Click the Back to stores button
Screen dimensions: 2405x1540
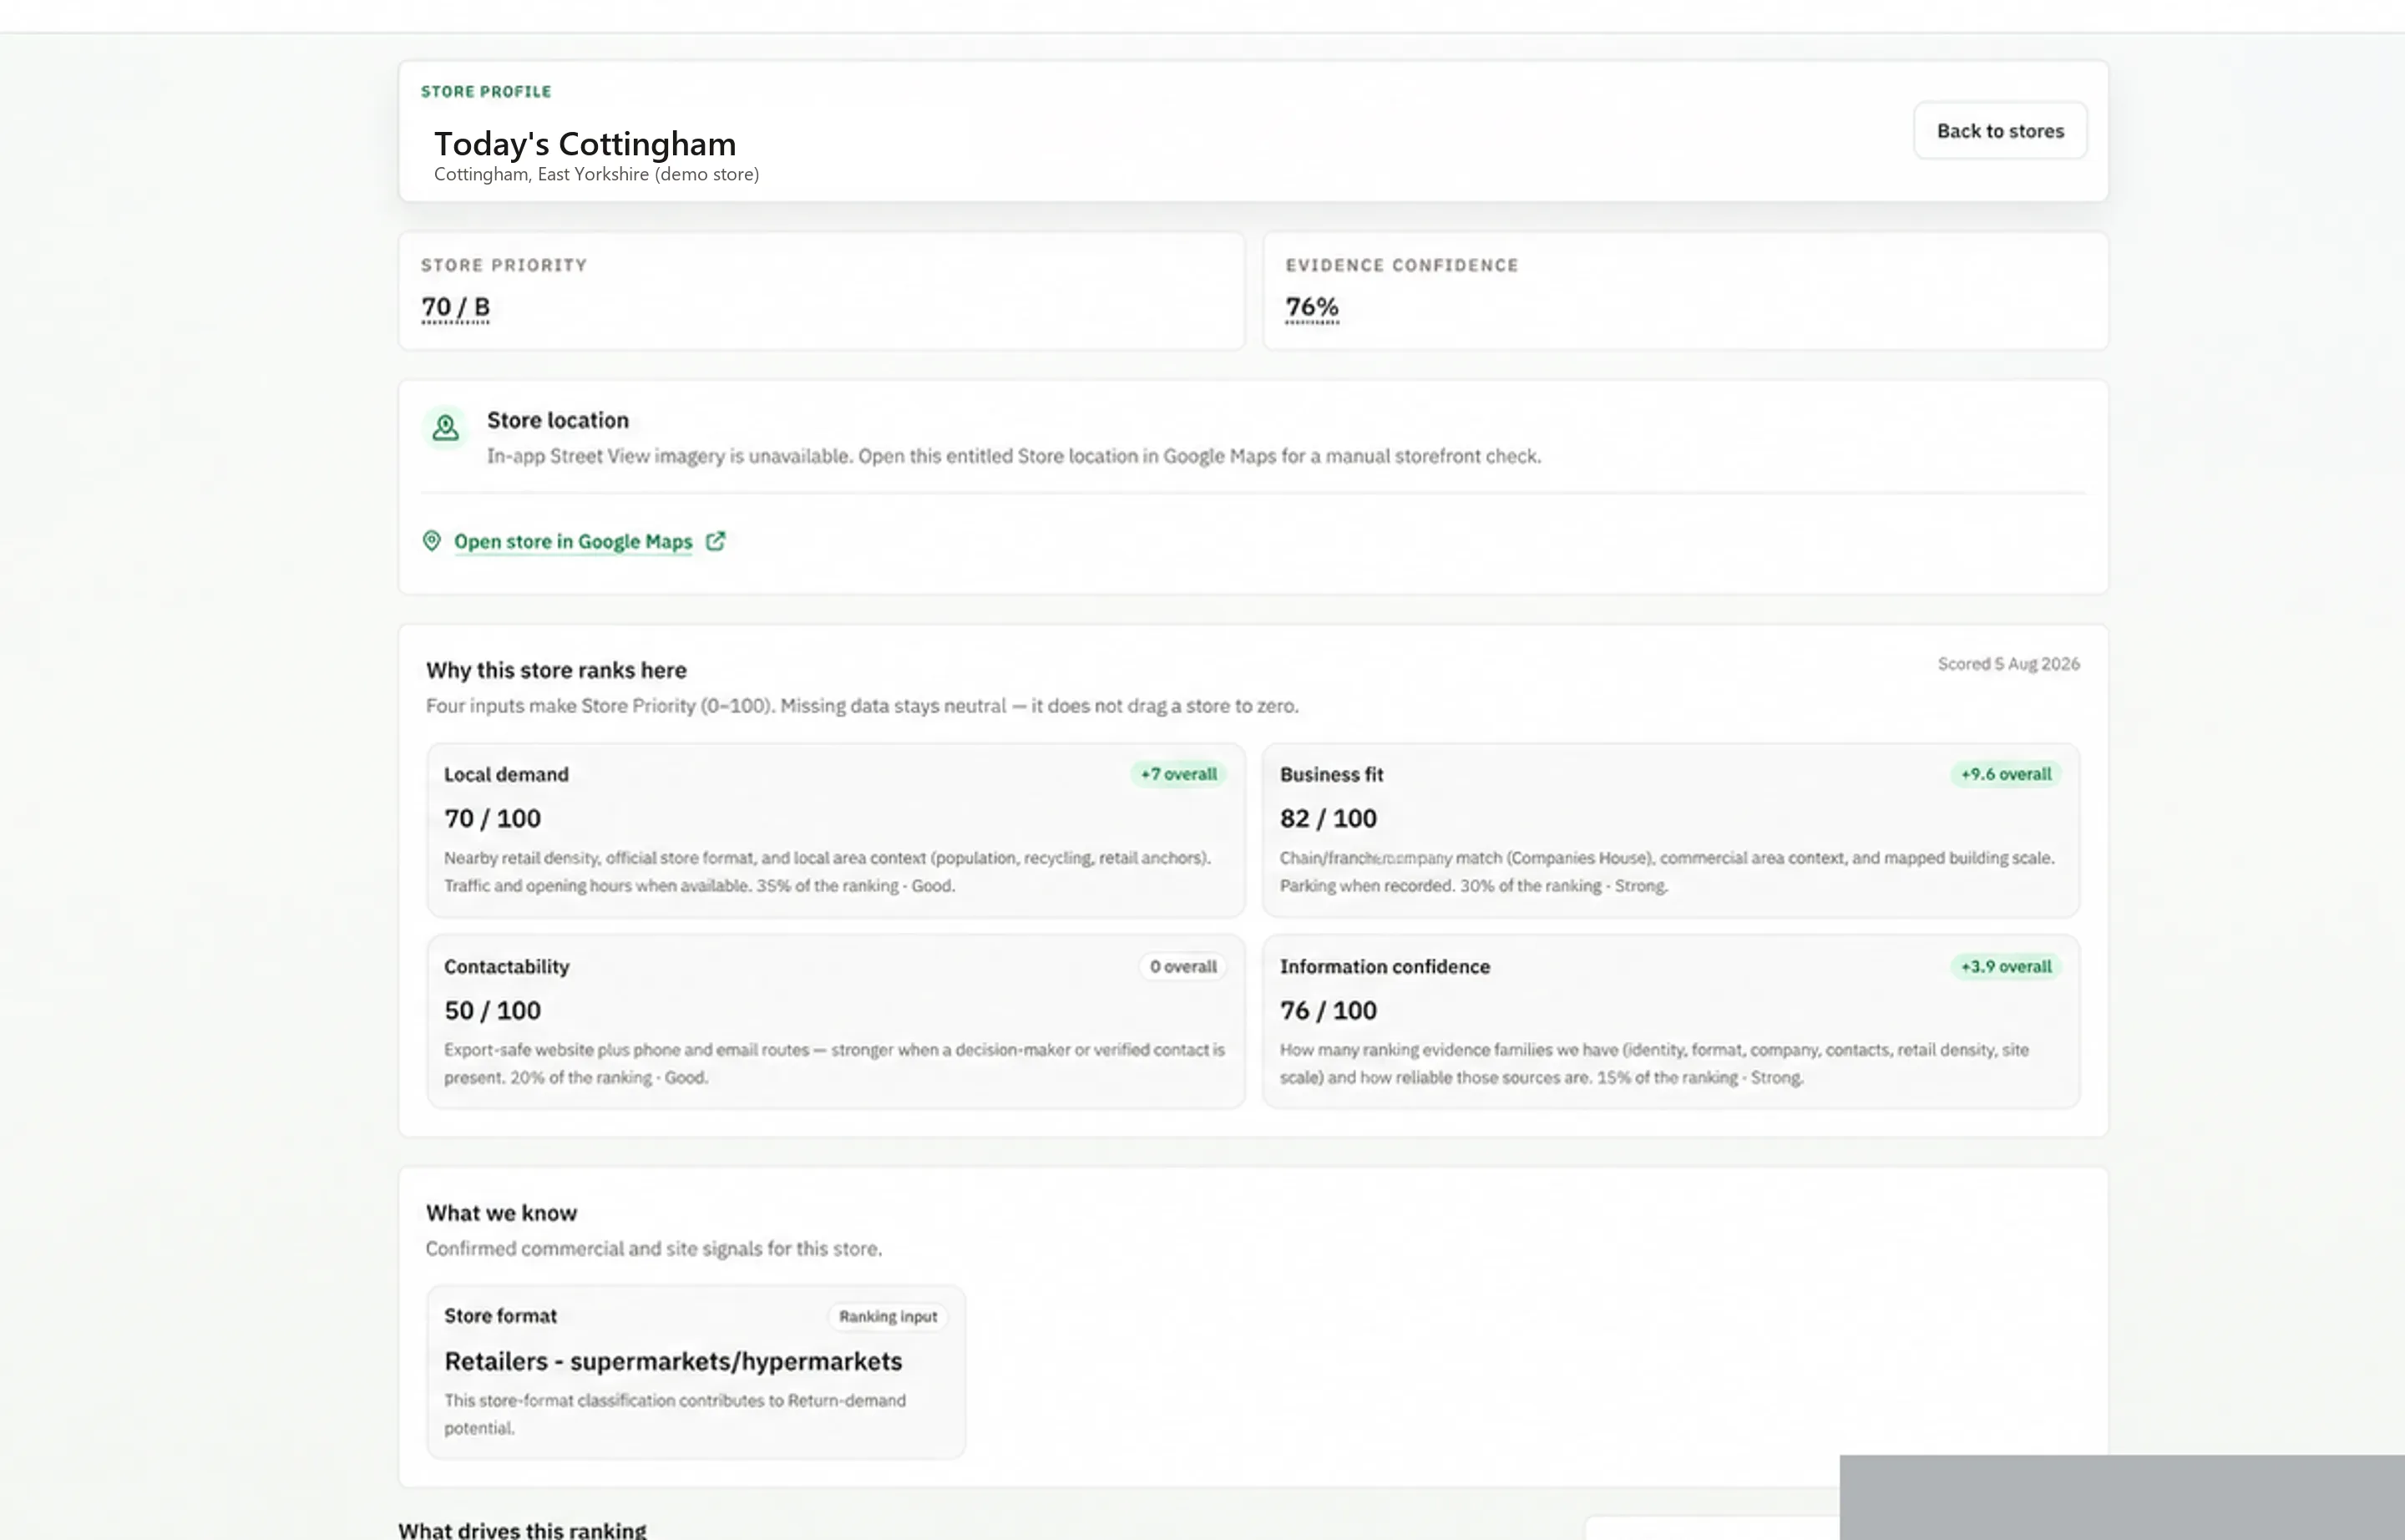click(2000, 130)
